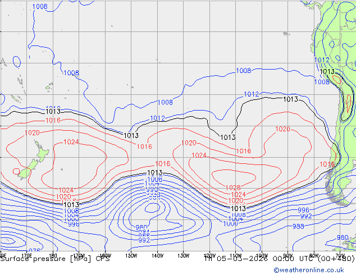The width and height of the screenshot is (356, 275).
Task: Click the 80W longitude axis label
Action: coord(314,255)
